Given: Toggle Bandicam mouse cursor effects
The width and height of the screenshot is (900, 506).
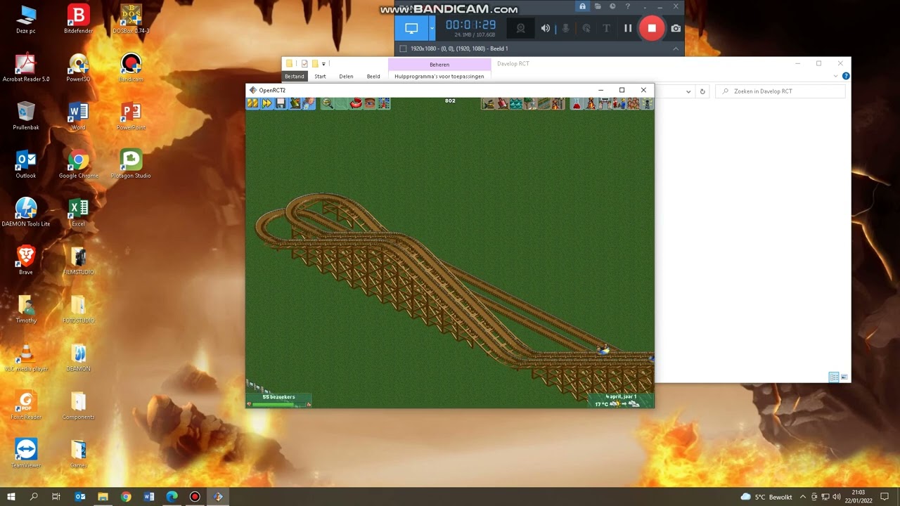Looking at the screenshot, I should click(586, 28).
